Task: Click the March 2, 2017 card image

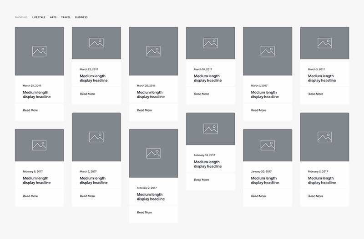Action: tap(96, 137)
